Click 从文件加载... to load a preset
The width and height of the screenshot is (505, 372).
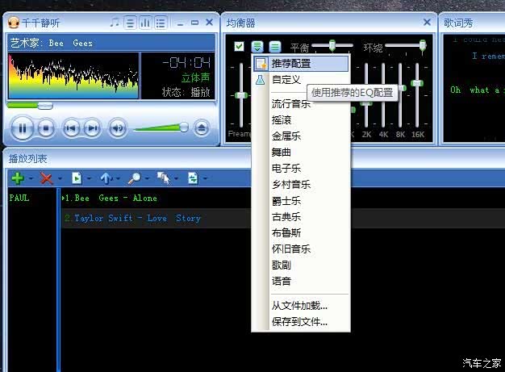pos(300,306)
